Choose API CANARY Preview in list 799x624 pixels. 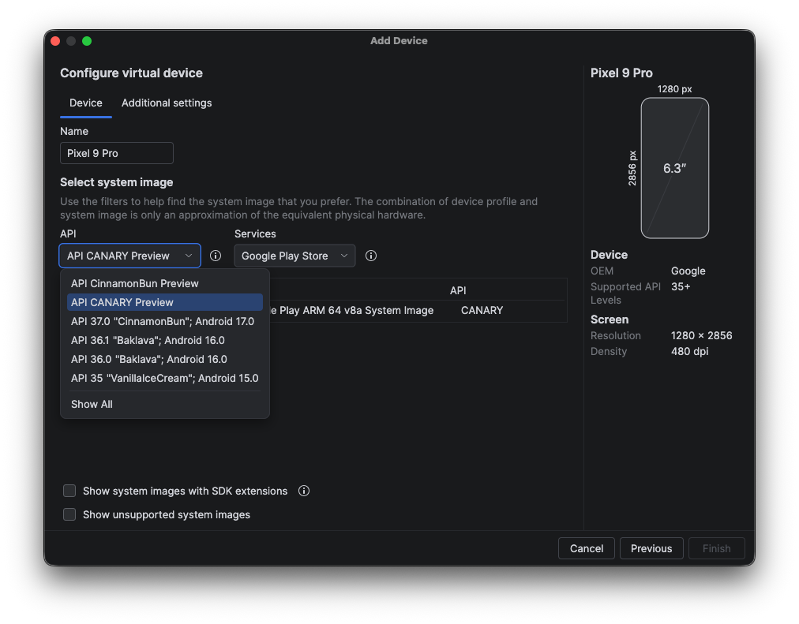164,302
